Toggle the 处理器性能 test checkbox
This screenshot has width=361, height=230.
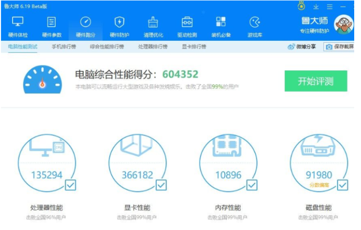coord(71,185)
